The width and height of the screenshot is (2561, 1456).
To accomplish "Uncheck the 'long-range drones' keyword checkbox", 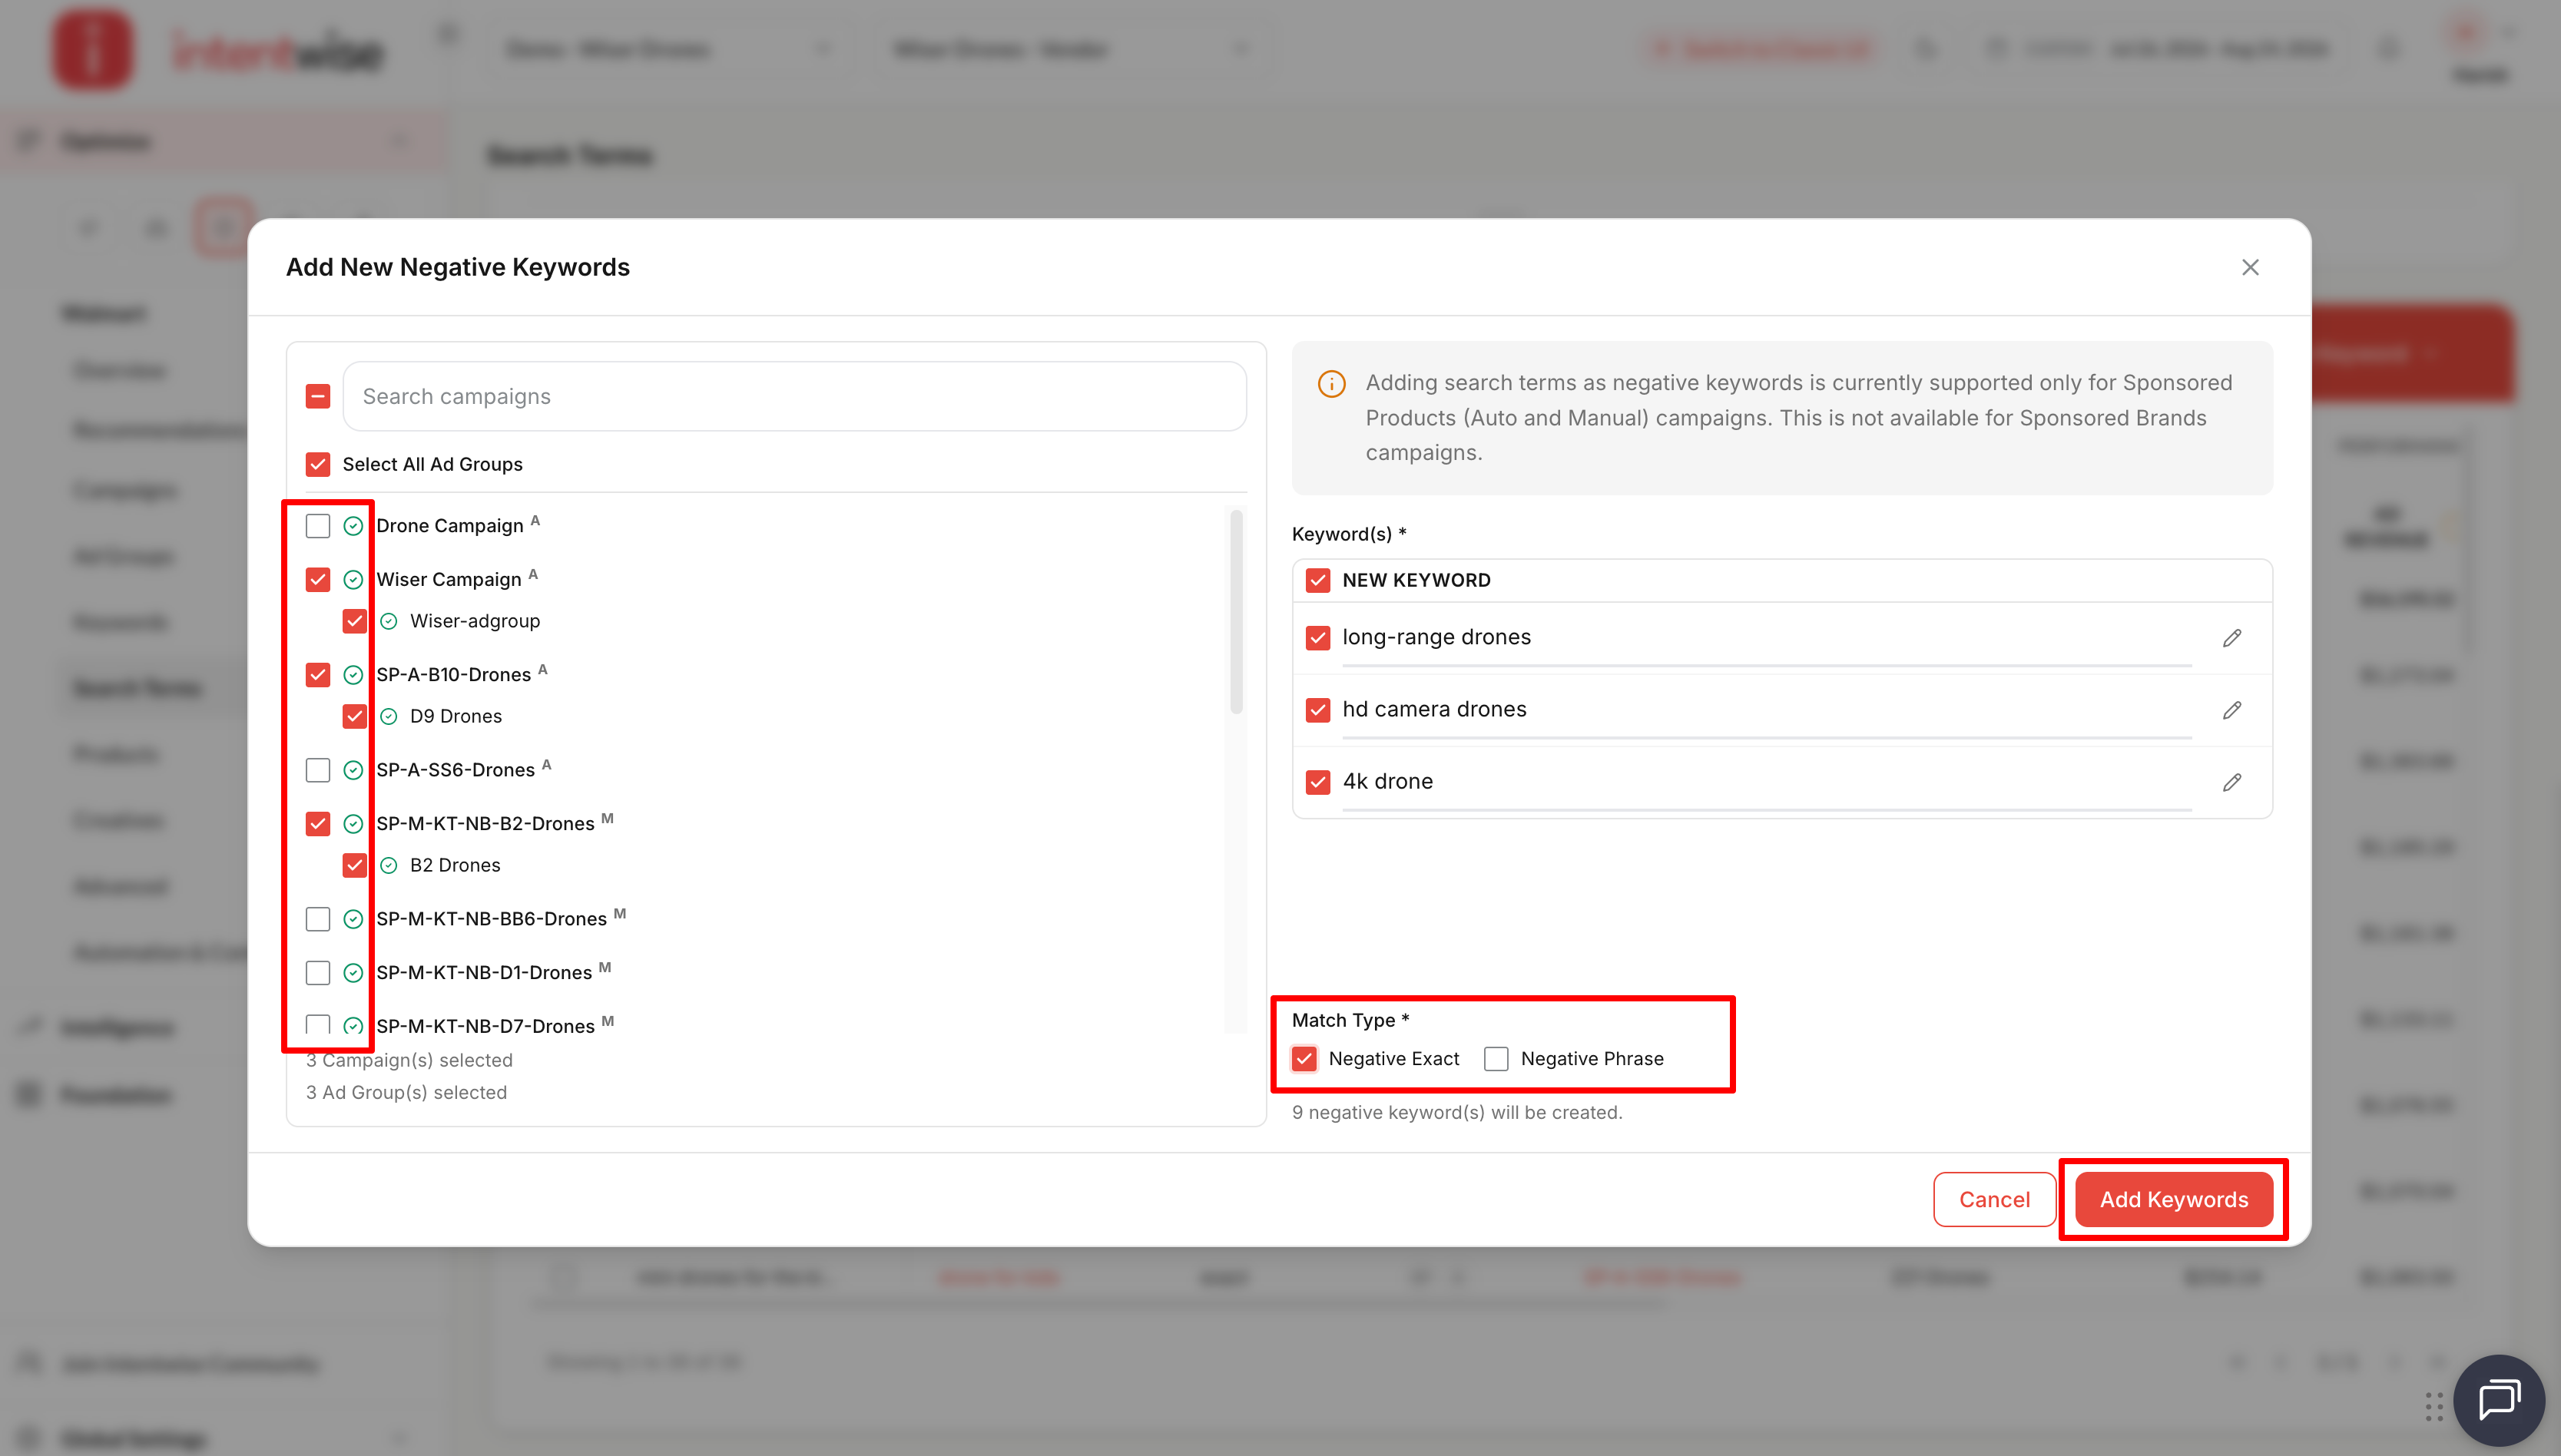I will click(1318, 638).
